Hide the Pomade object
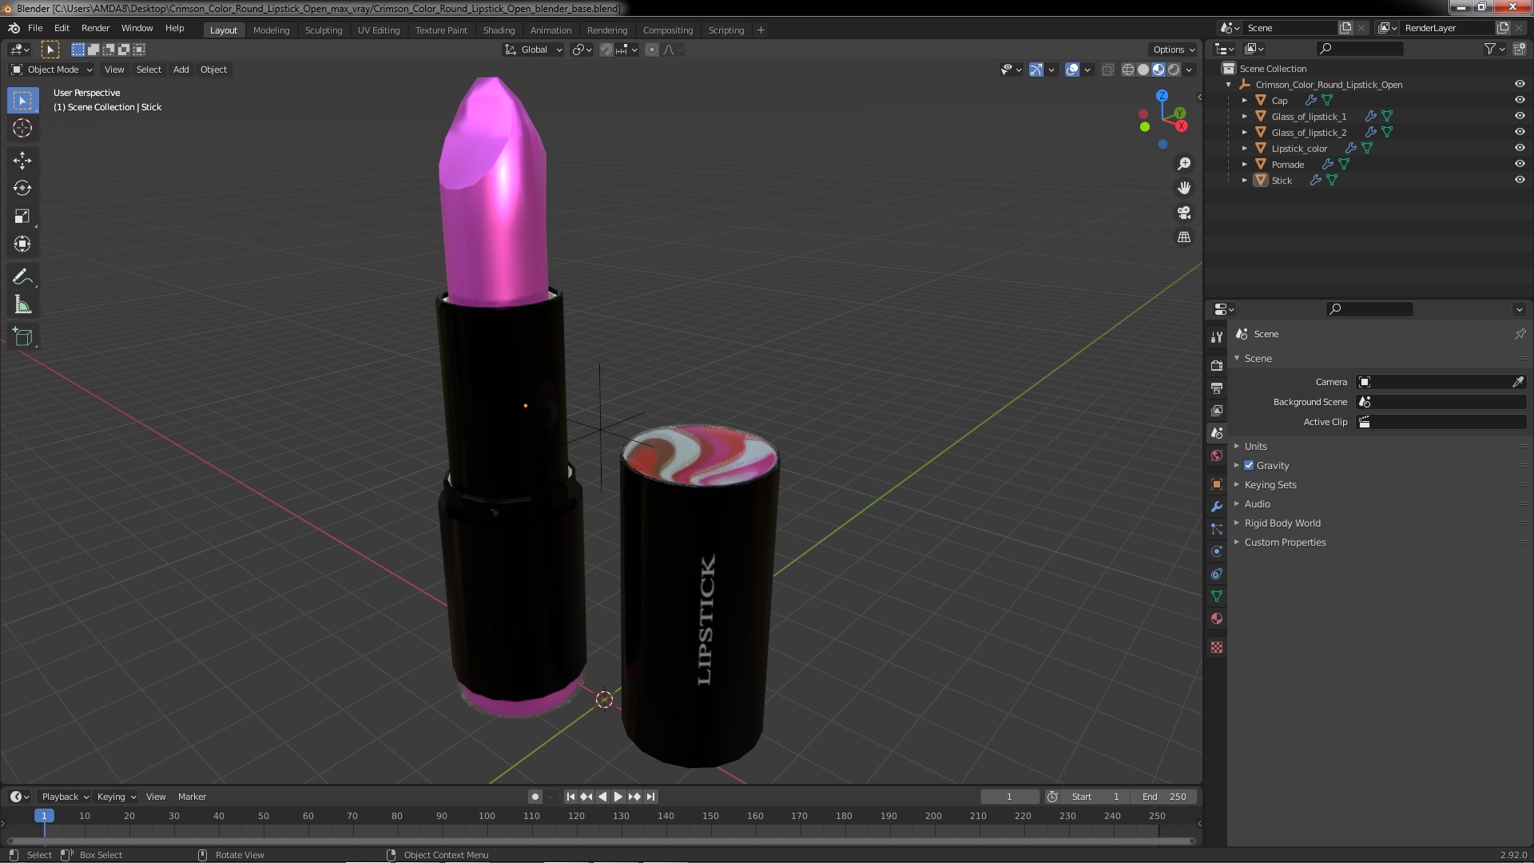 click(x=1520, y=164)
